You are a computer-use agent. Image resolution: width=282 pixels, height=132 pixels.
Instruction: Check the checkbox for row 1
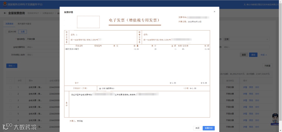click(x=10, y=87)
